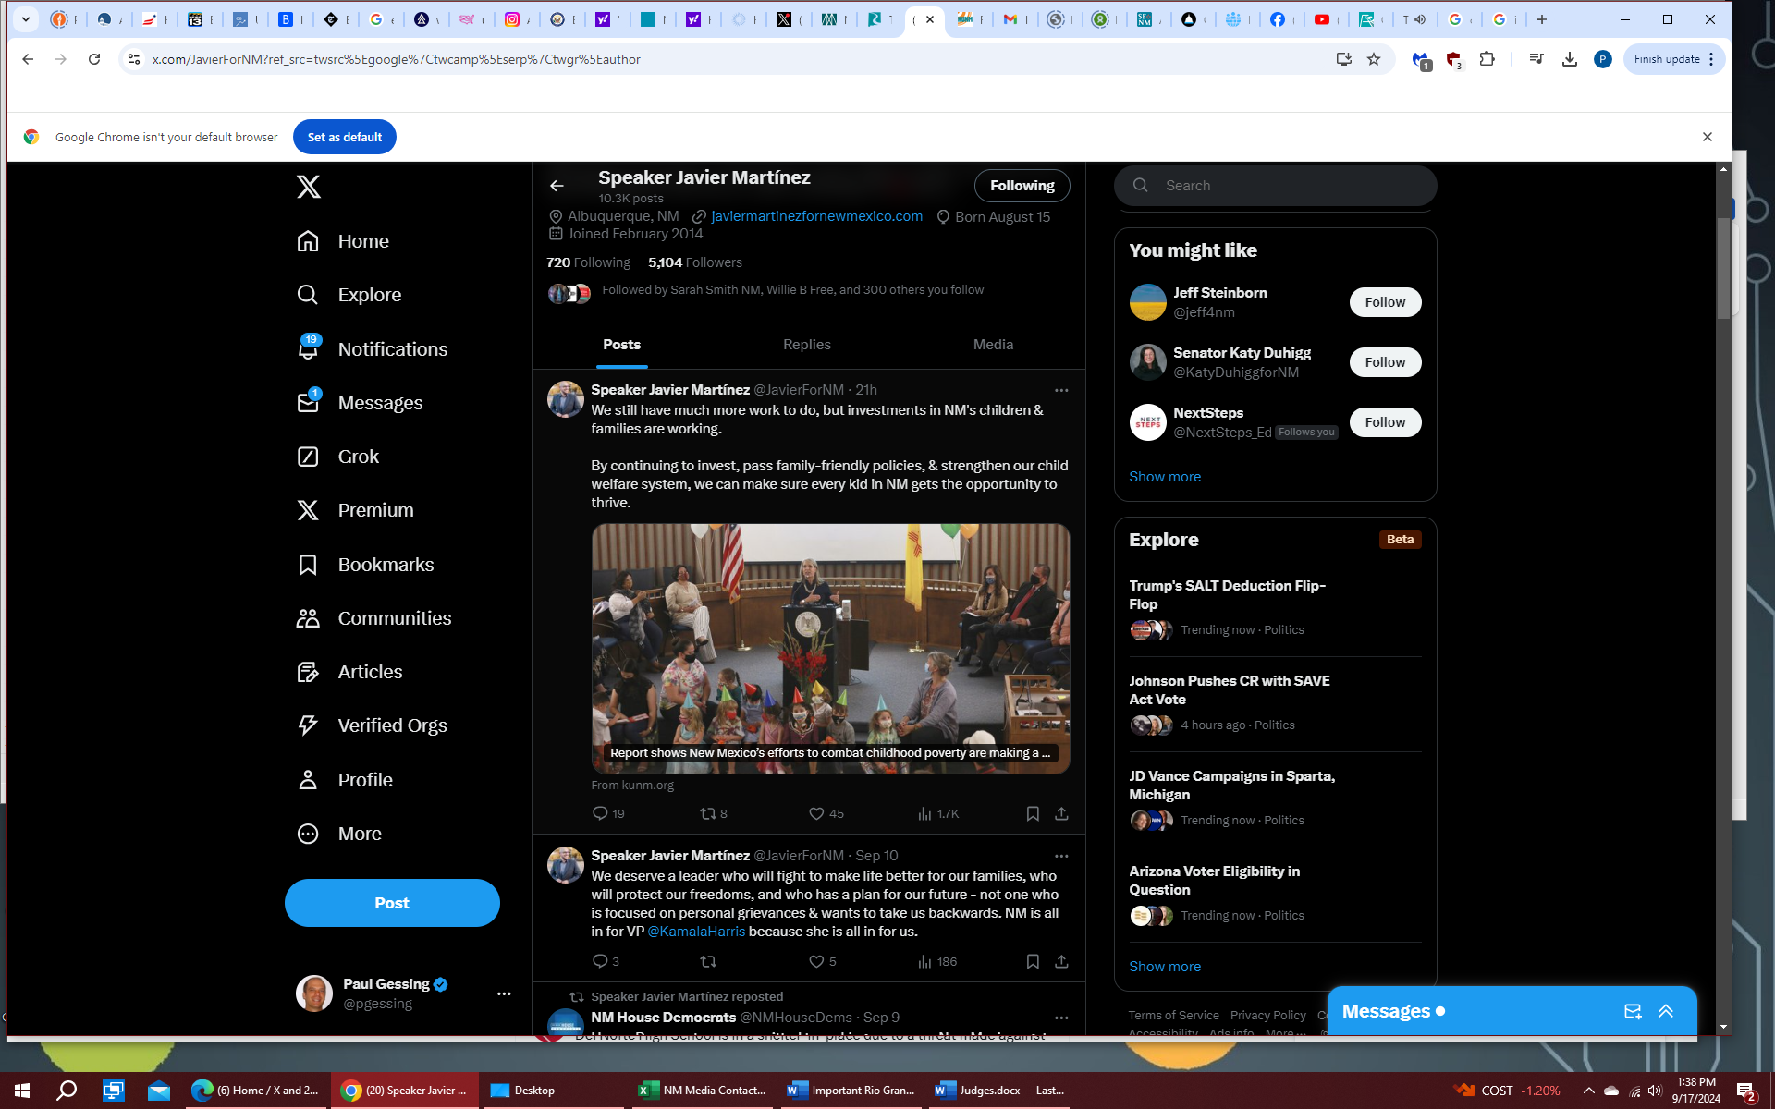This screenshot has width=1775, height=1109.
Task: Expand the Messages drawer with double chevron
Action: click(1666, 1011)
